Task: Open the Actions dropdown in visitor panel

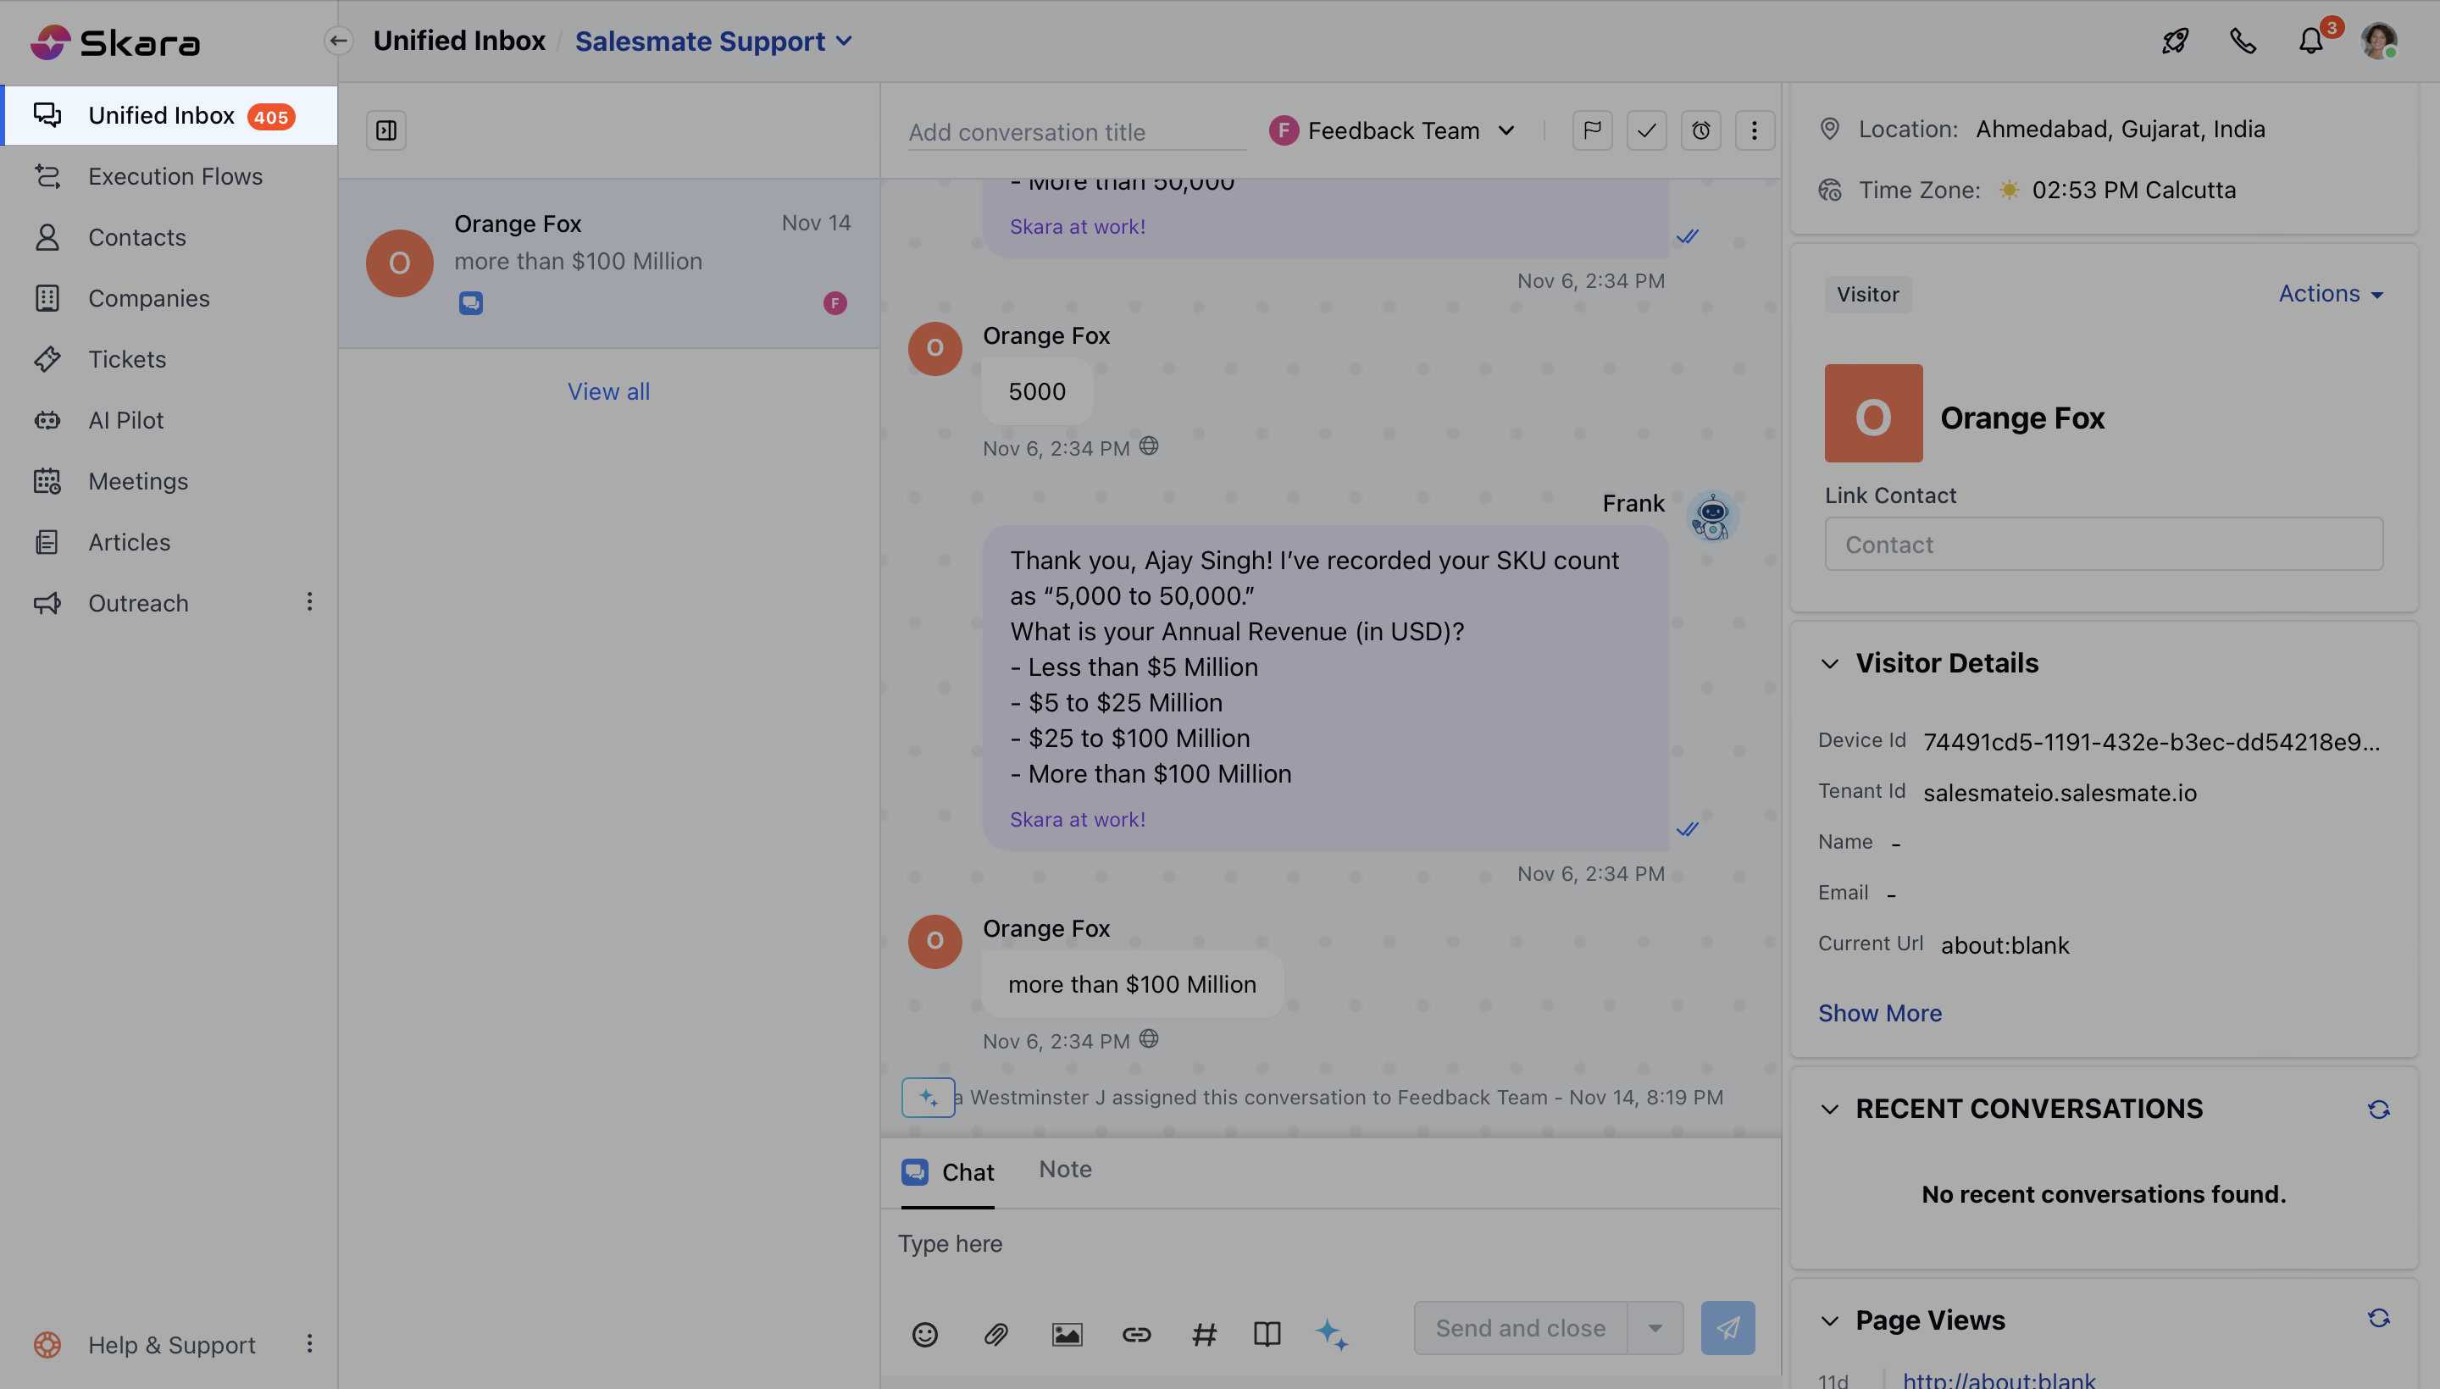Action: 2329,294
